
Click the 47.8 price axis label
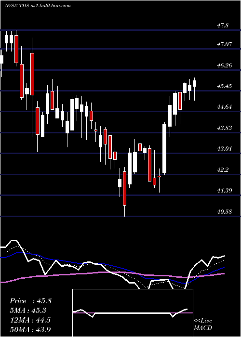223,26
